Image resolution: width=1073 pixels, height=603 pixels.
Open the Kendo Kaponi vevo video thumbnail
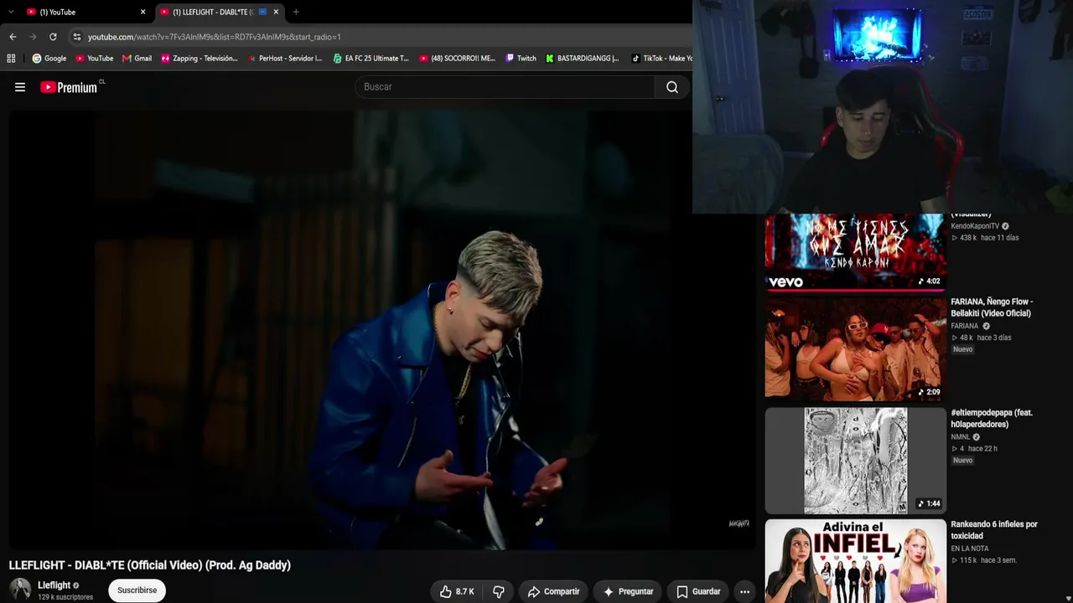coord(855,252)
